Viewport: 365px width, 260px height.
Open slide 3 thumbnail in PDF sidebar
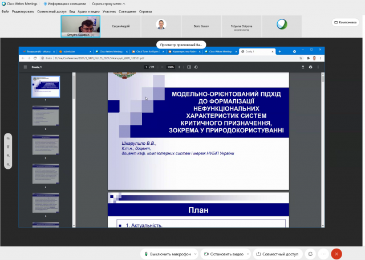pyautogui.click(x=46, y=145)
